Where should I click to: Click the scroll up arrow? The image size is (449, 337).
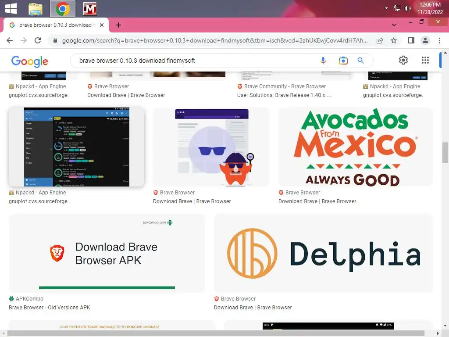(x=445, y=53)
